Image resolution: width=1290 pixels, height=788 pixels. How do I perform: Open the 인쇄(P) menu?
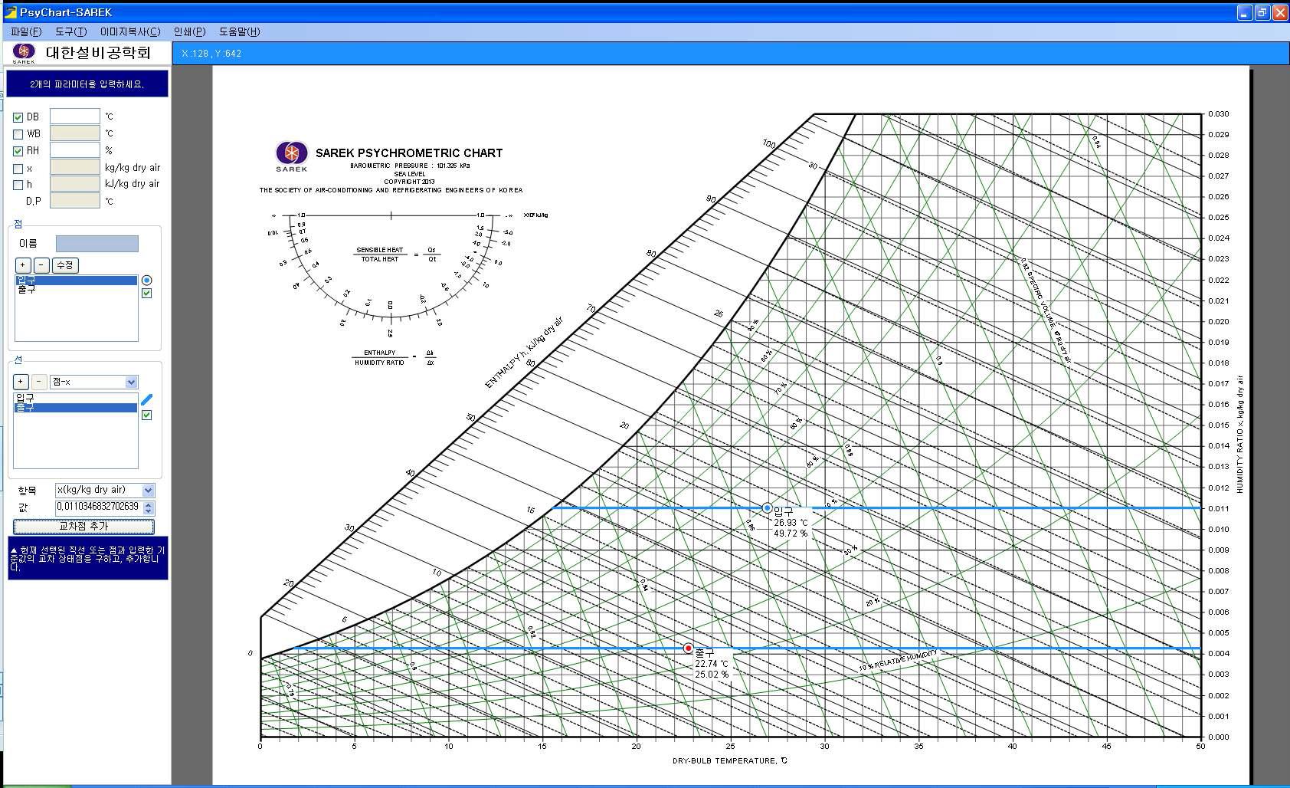(189, 31)
